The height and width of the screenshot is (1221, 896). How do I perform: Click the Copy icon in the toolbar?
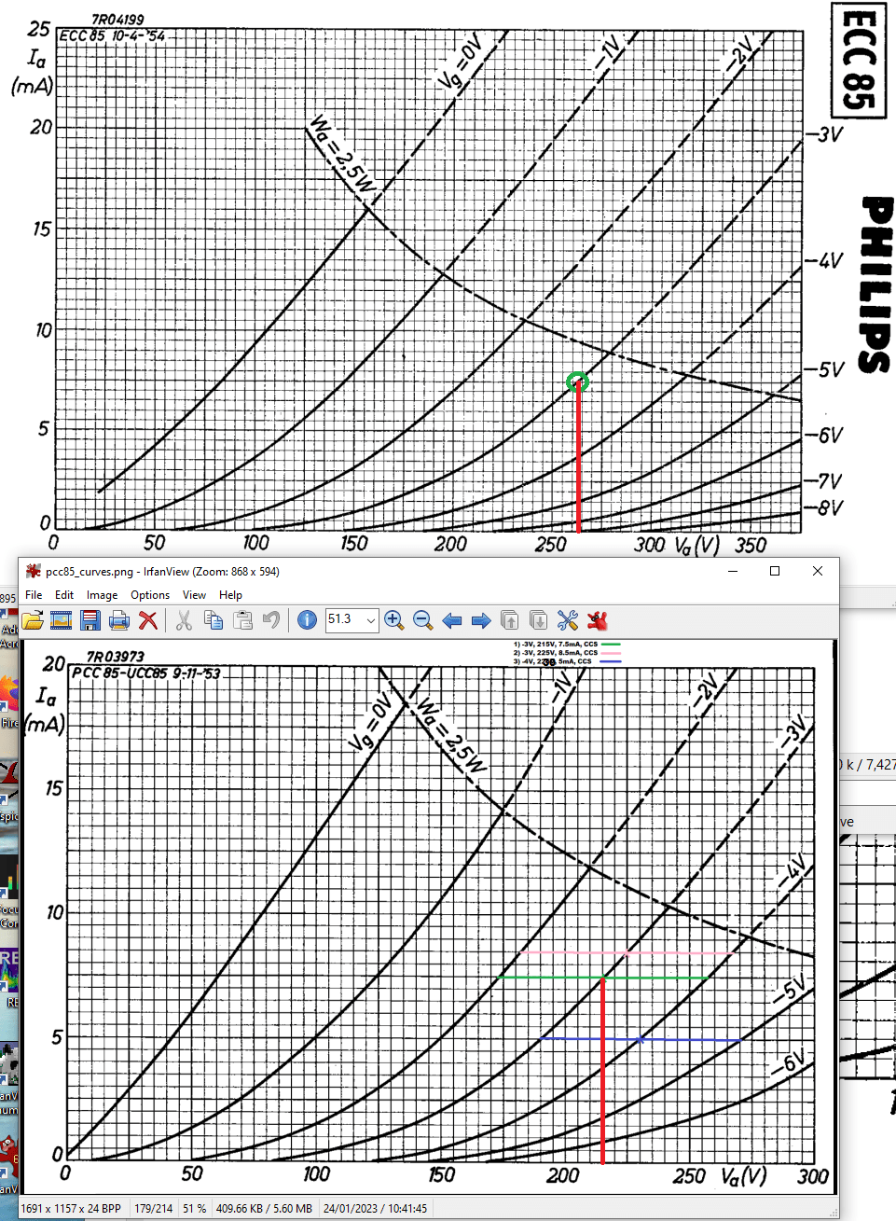pyautogui.click(x=214, y=620)
